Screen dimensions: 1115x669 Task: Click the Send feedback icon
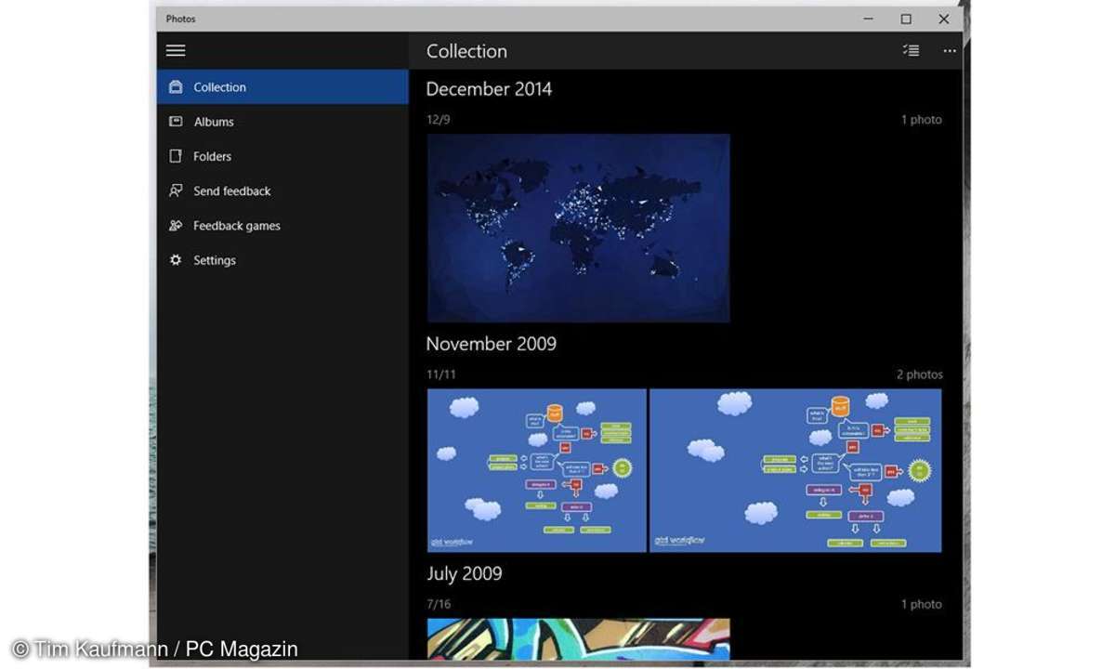coord(175,190)
